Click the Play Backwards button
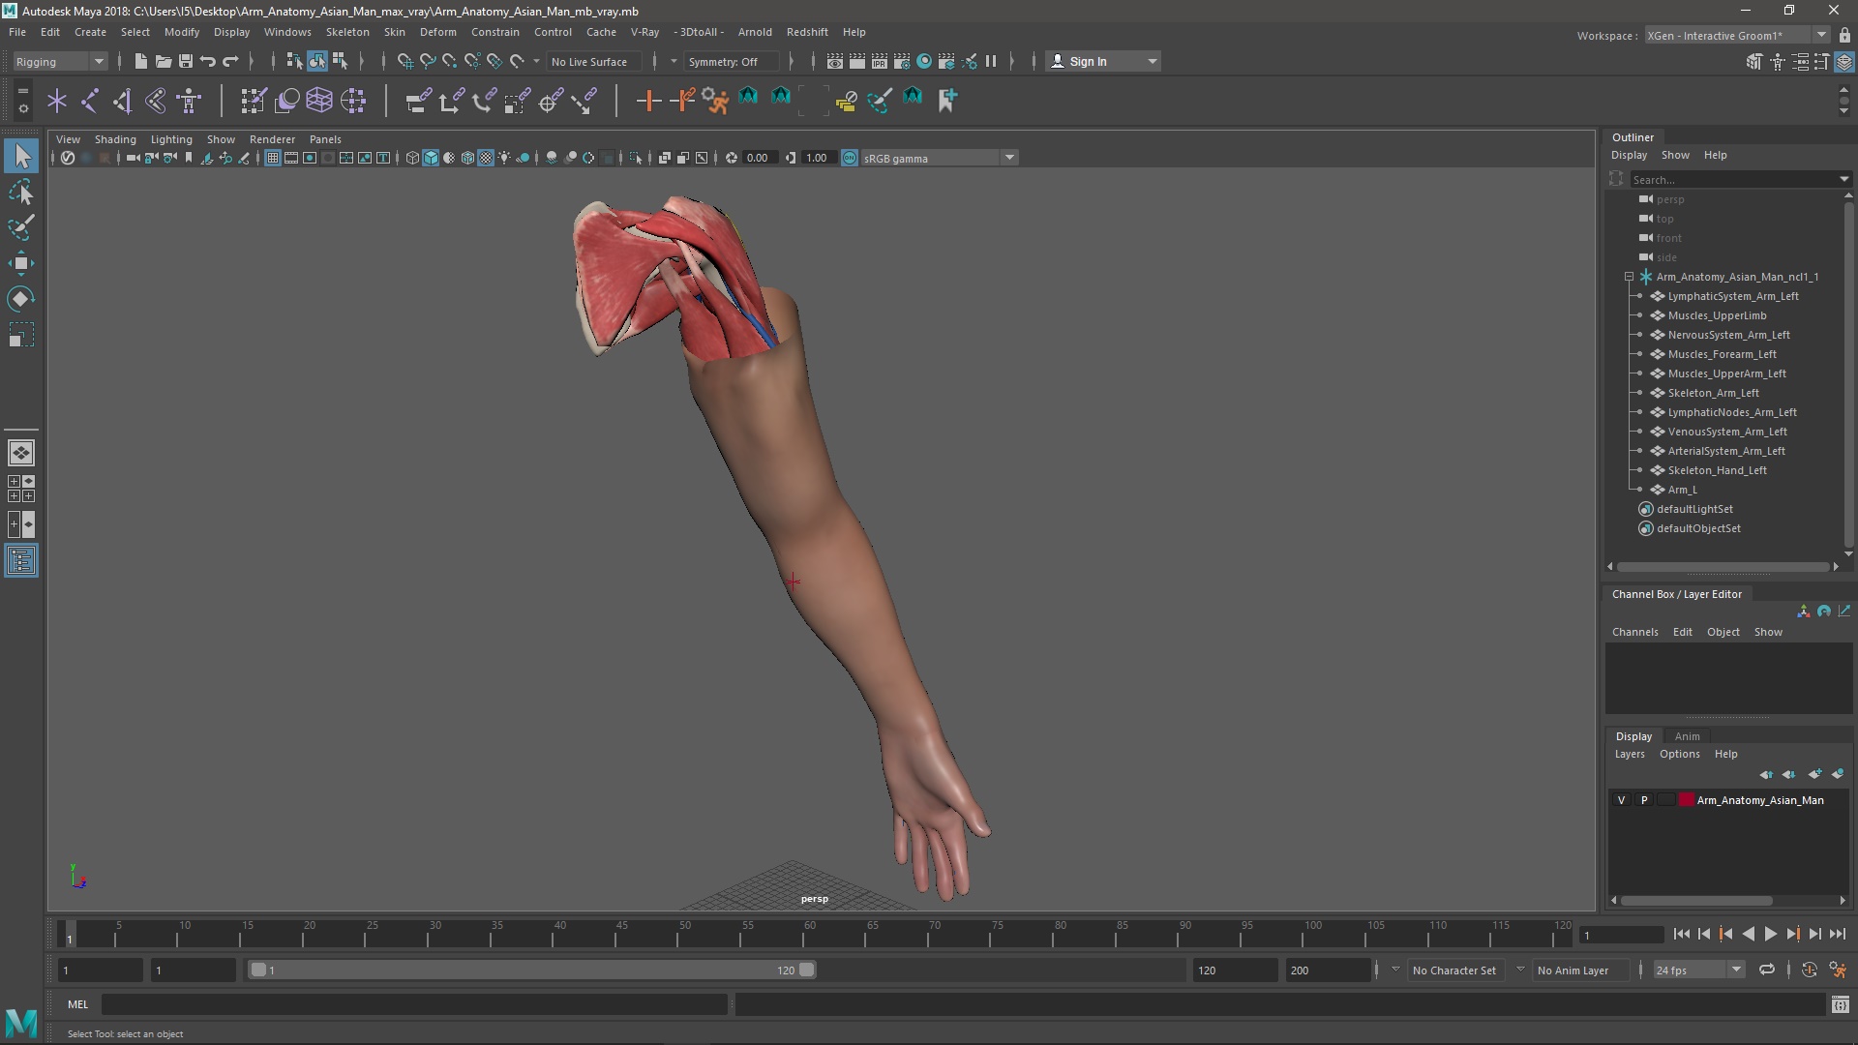Image resolution: width=1858 pixels, height=1045 pixels. click(x=1748, y=934)
